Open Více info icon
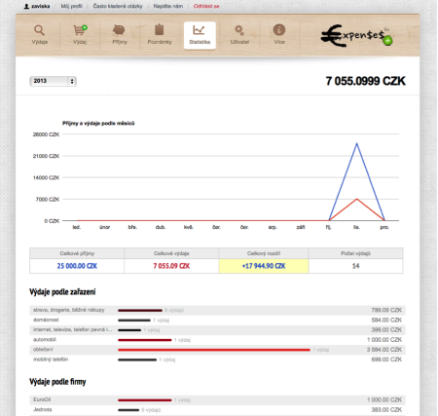The width and height of the screenshot is (438, 416). 279,30
